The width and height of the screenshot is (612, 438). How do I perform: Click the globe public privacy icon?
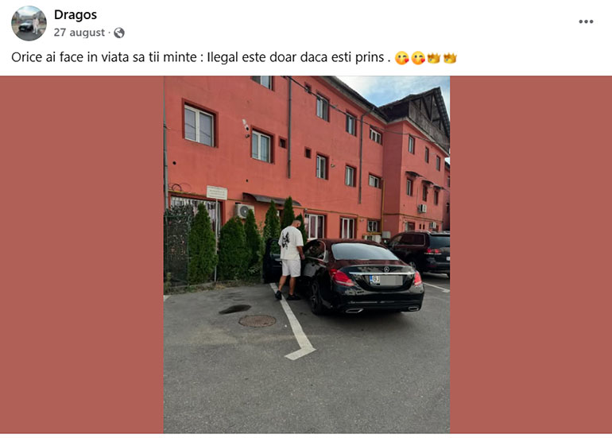119,33
